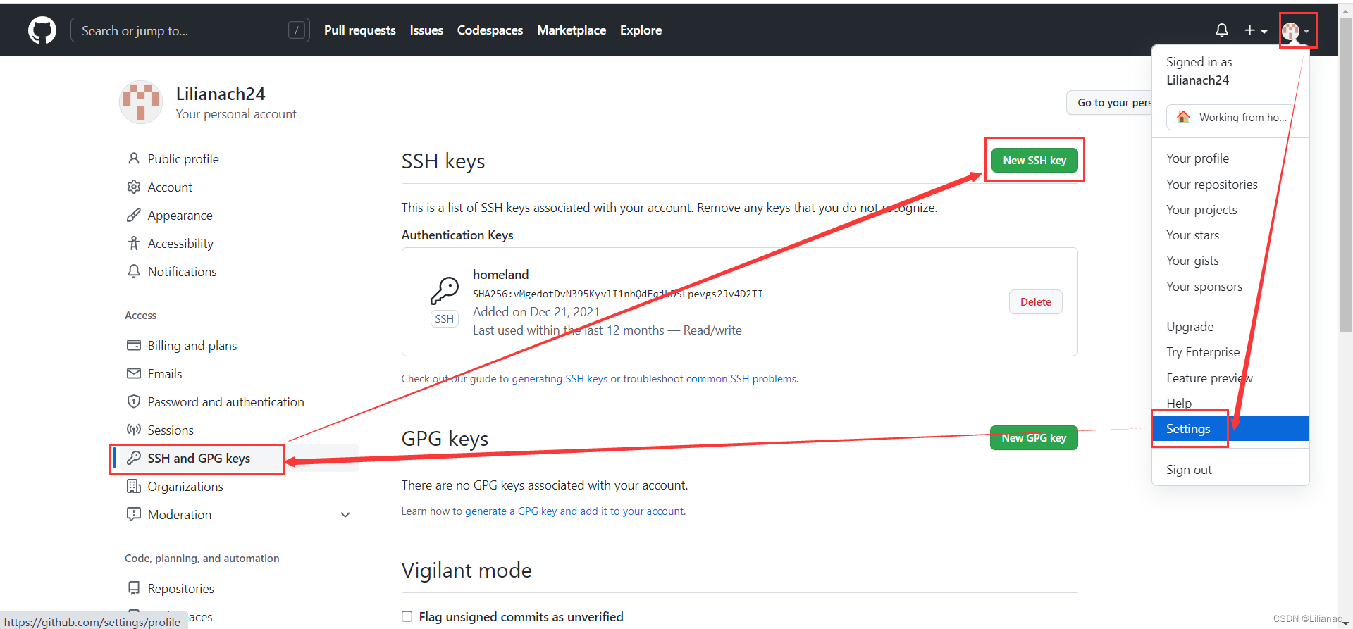Click the key icon beside homeland
The width and height of the screenshot is (1353, 629).
coord(445,290)
